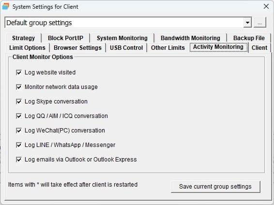
Task: Open the ellipsis browse button beside group dropdown
Action: (259, 23)
